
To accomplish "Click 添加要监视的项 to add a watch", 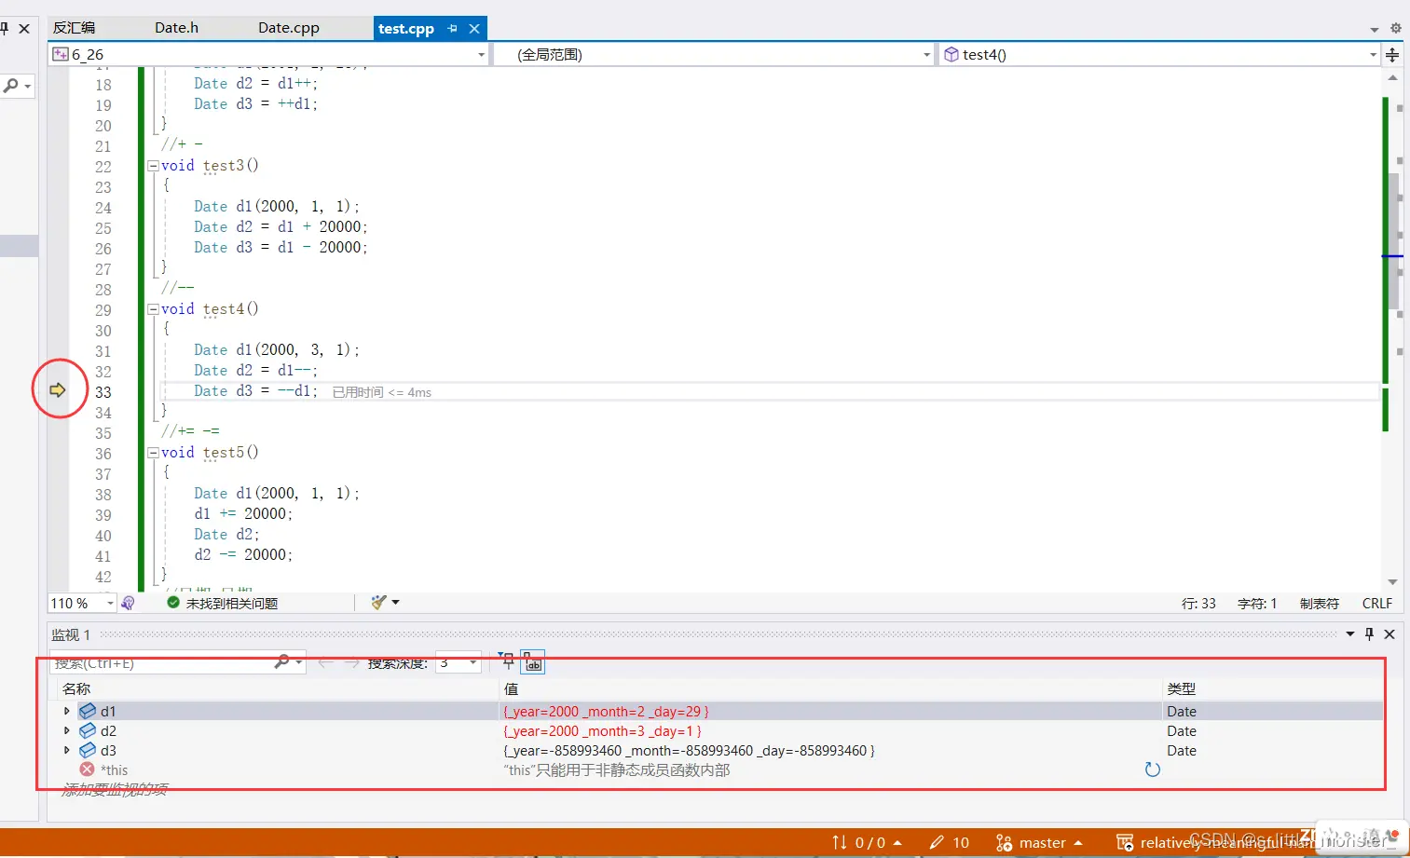I will [115, 790].
